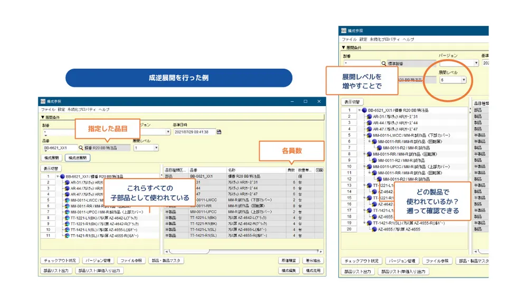Click 原価積算 button
Viewport: 528px width, 302px height.
[x=289, y=261]
